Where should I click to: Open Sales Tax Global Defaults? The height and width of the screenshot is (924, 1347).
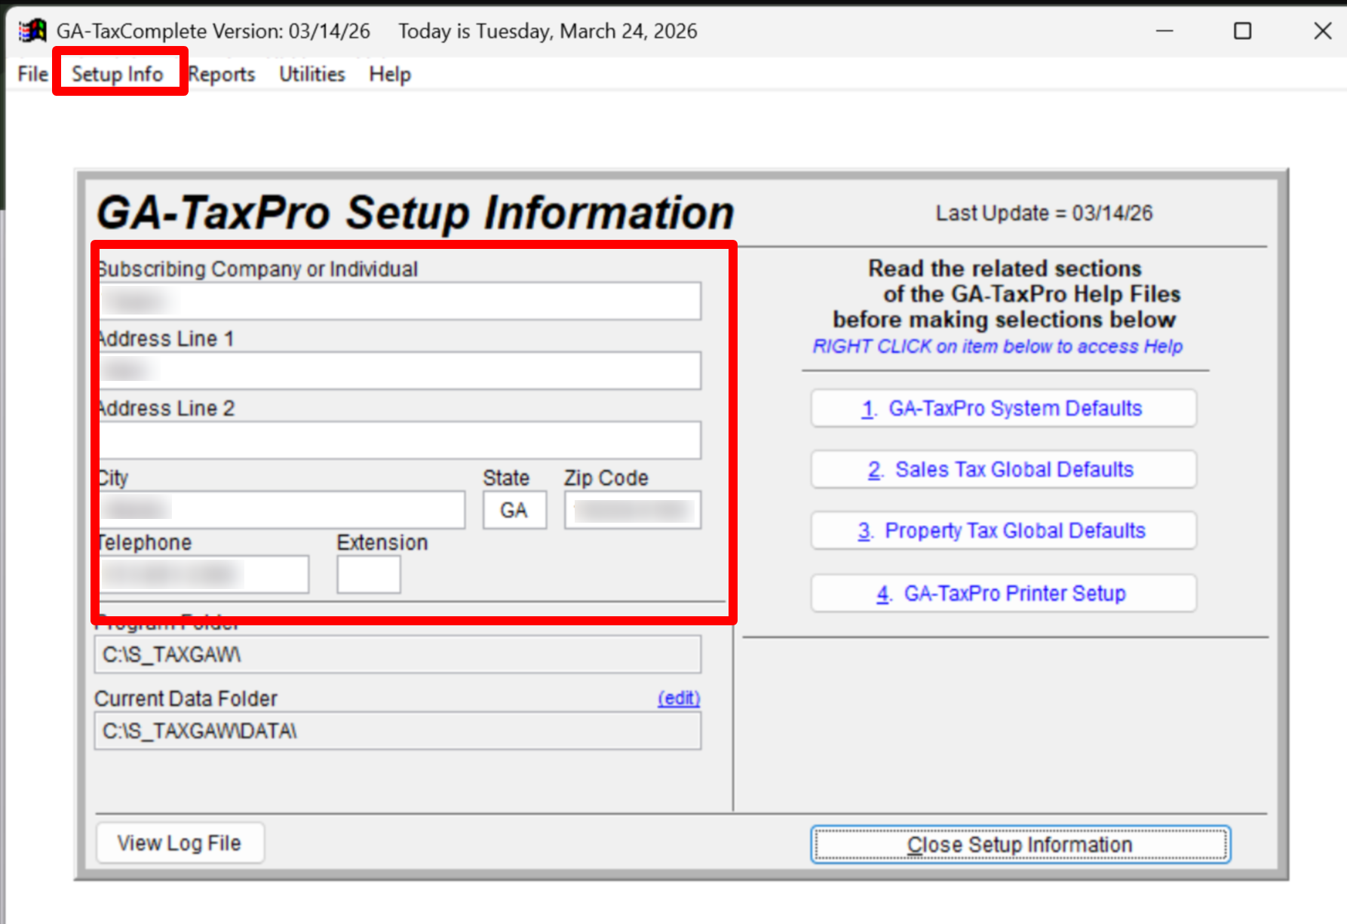click(1003, 469)
